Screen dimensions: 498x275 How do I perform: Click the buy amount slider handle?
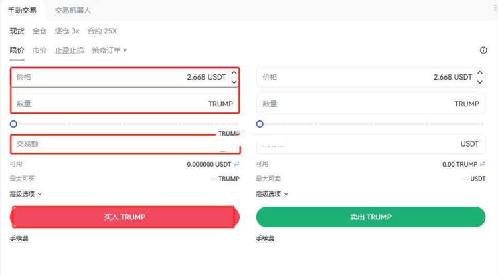[x=13, y=124]
